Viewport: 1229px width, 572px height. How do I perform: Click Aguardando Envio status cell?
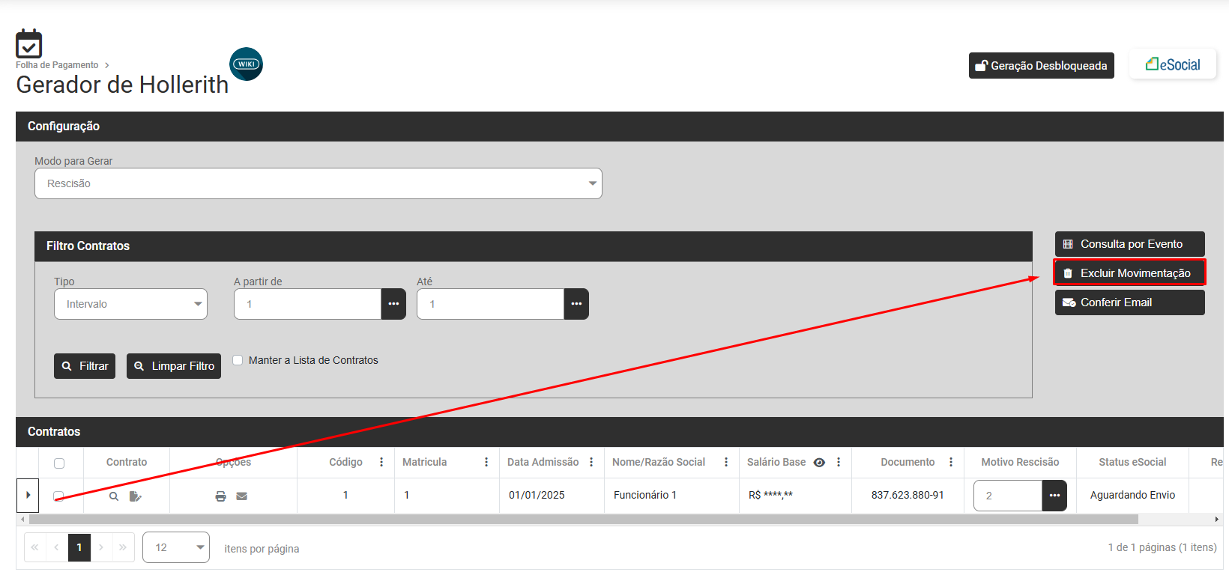tap(1132, 495)
